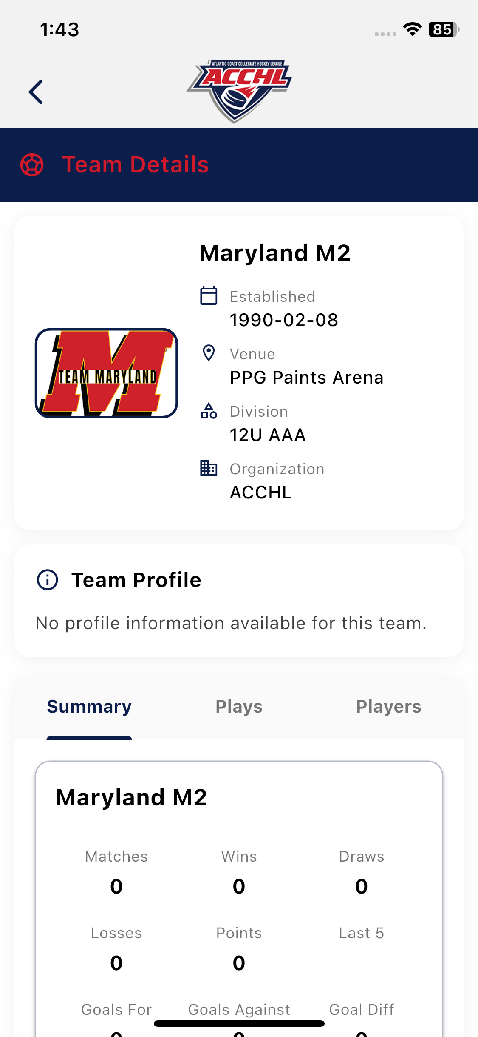Viewport: 478px width, 1037px height.
Task: Open the Players tab
Action: (388, 707)
